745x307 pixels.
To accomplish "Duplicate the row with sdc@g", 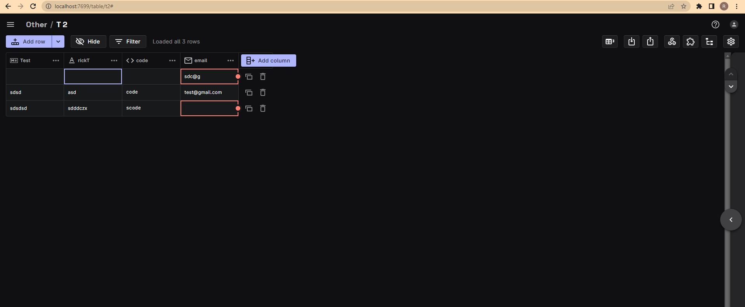I will pos(249,76).
